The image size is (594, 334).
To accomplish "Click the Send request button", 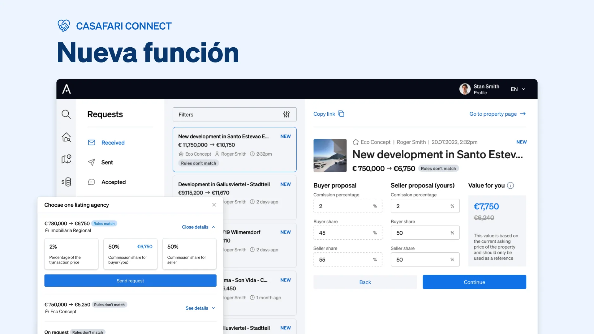I will 130,280.
